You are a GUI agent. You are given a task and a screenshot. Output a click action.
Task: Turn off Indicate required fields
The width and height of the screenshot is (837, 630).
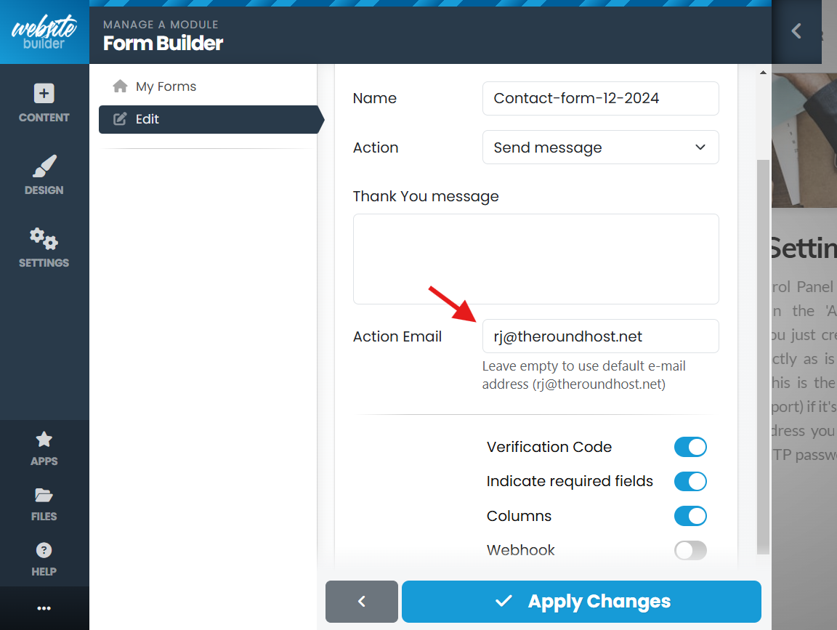click(690, 481)
